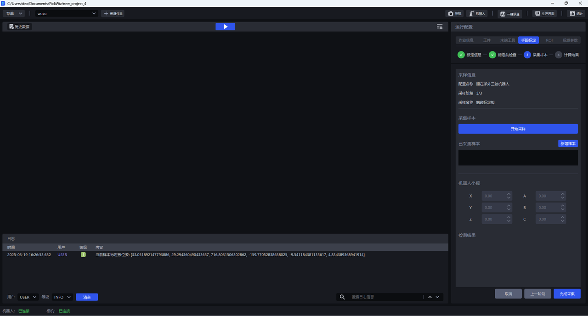
Task: Expand the 菜单 menu dropdown
Action: [14, 14]
